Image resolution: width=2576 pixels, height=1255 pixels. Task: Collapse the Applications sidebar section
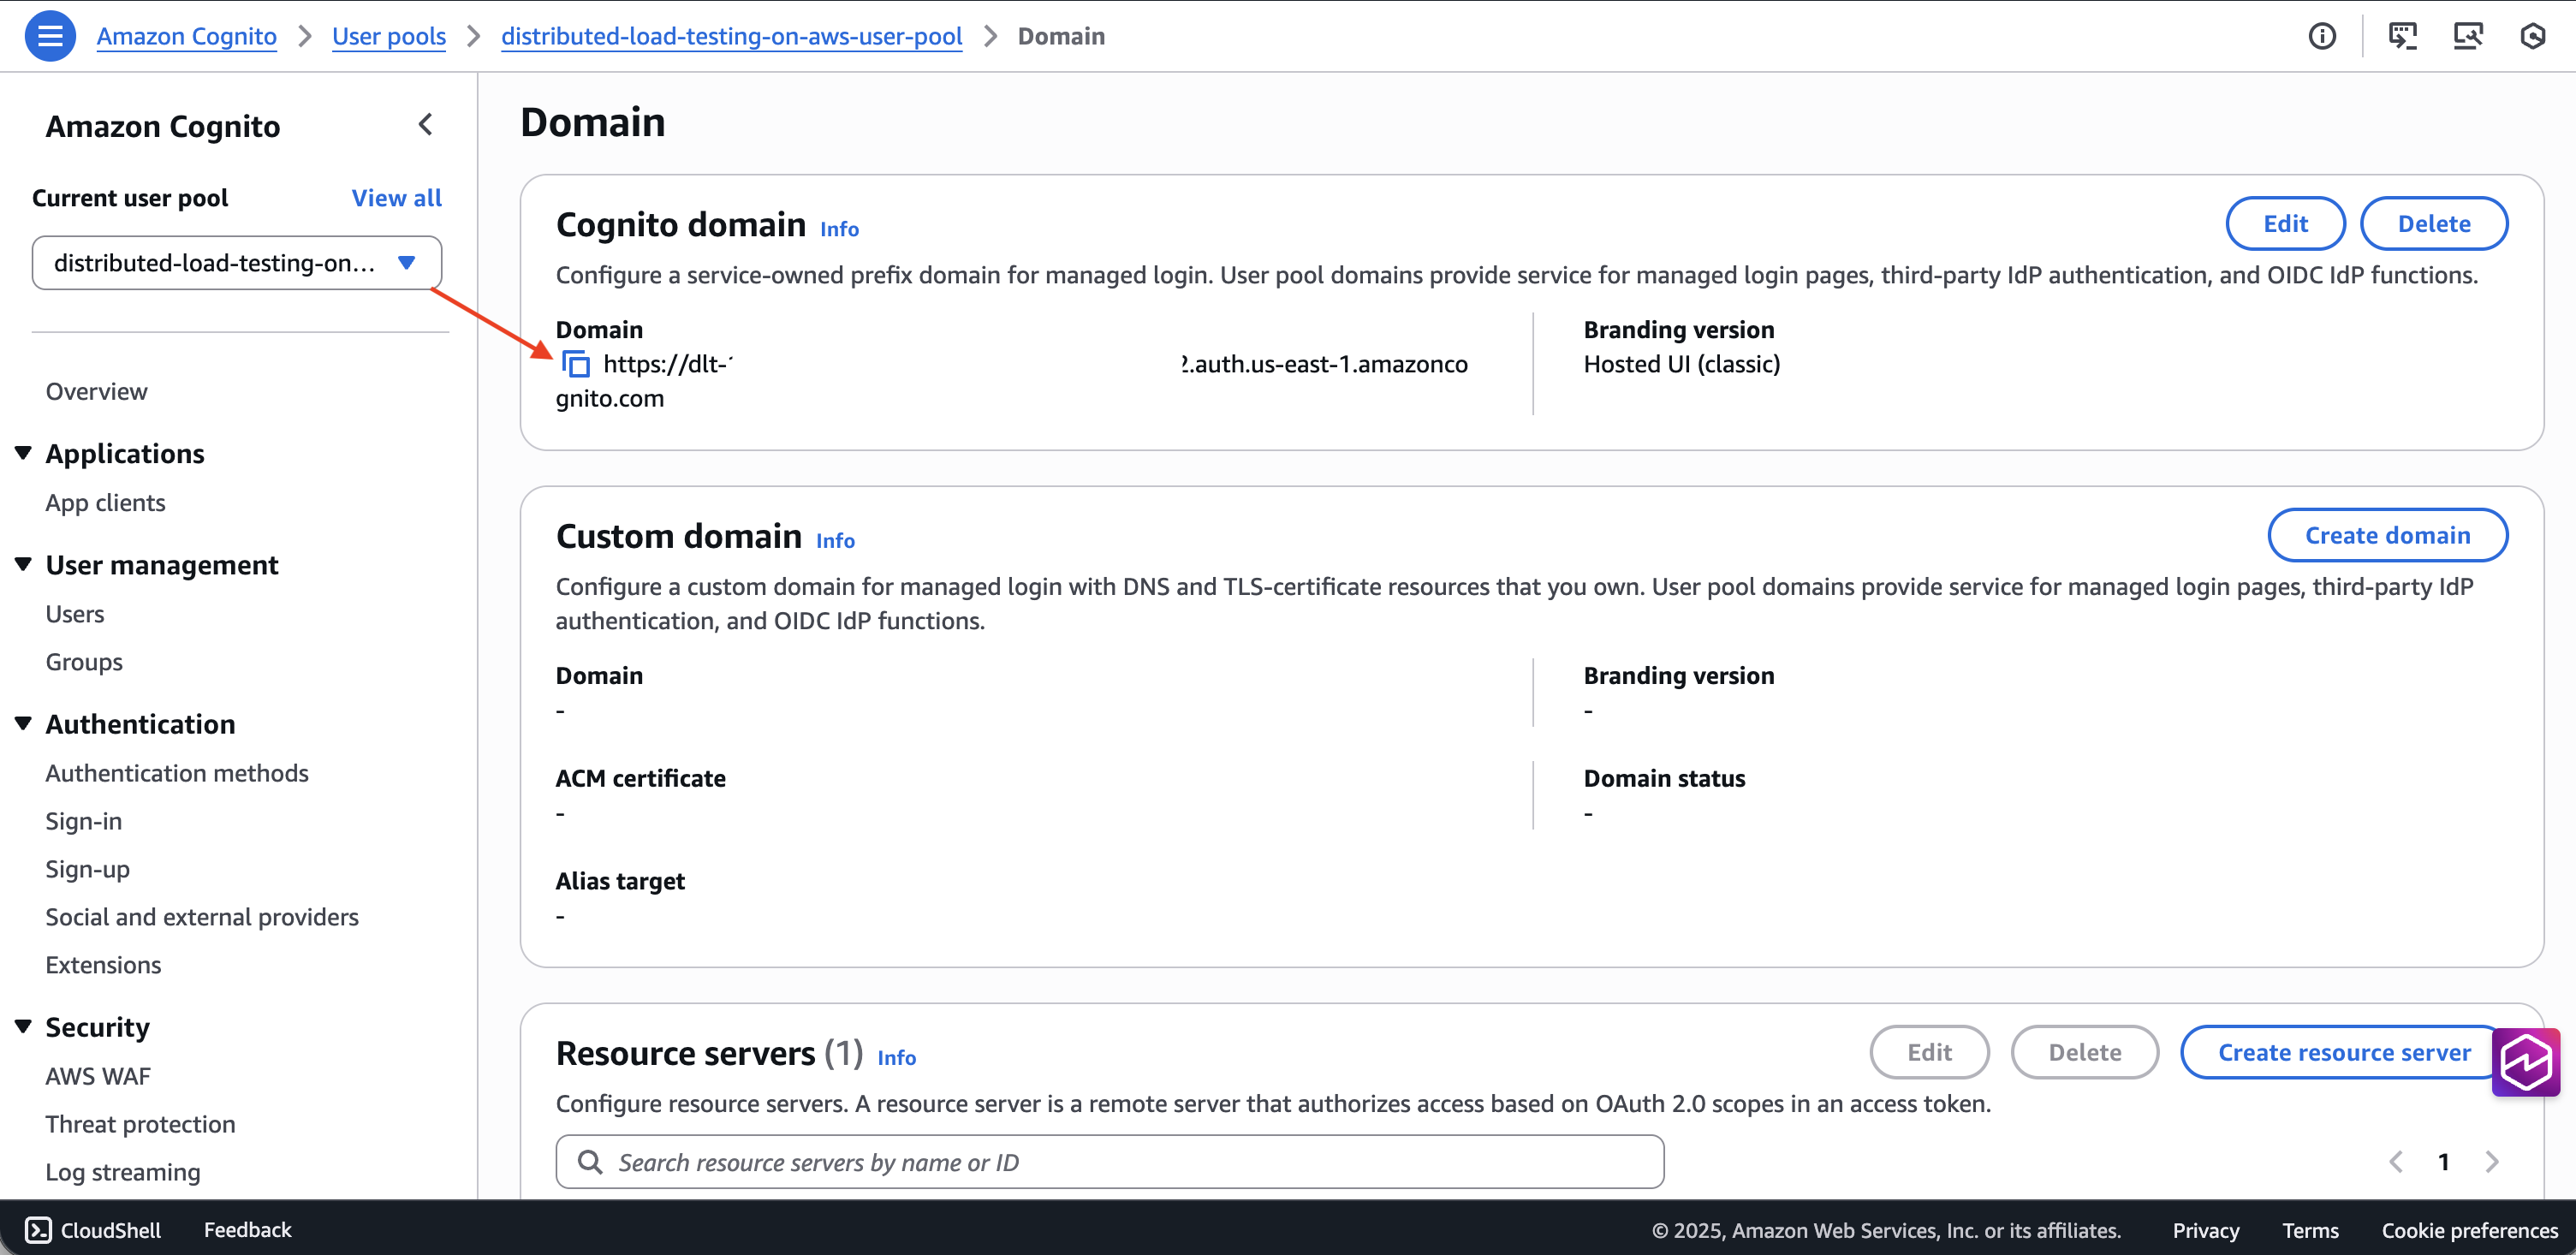[x=22, y=452]
